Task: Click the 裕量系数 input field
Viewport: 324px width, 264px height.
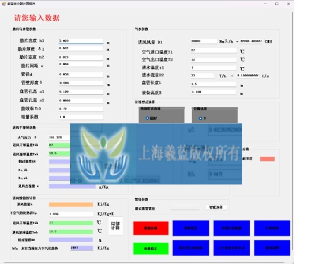Action: pyautogui.click(x=81, y=117)
